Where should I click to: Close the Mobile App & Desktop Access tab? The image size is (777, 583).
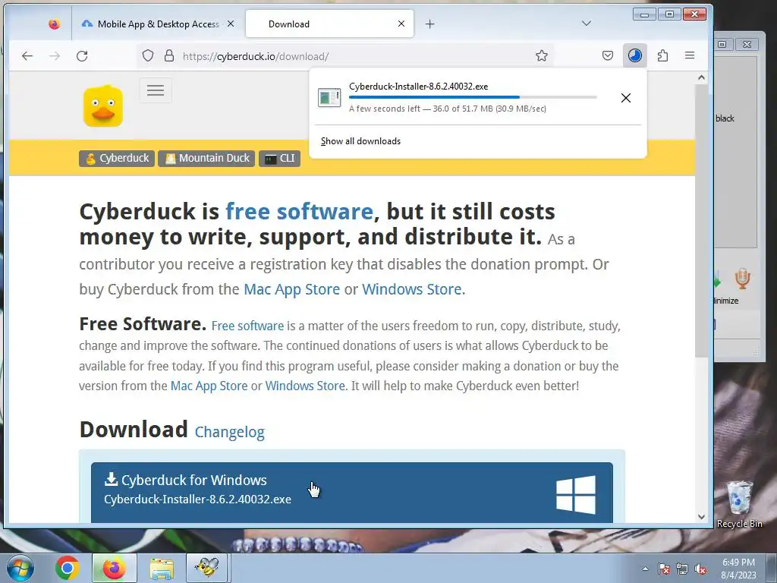[231, 24]
